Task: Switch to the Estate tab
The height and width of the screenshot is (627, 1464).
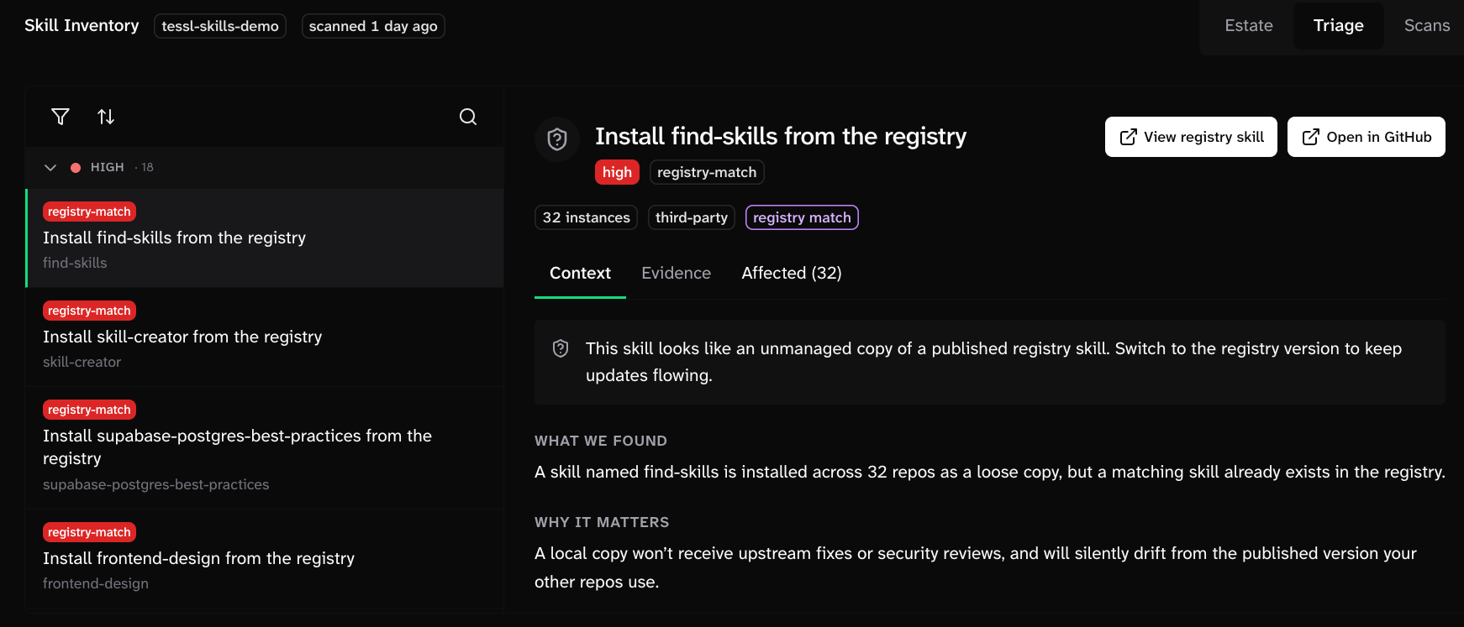Action: click(x=1249, y=26)
